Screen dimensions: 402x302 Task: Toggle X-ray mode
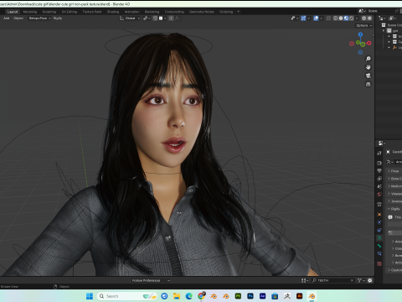pos(328,18)
